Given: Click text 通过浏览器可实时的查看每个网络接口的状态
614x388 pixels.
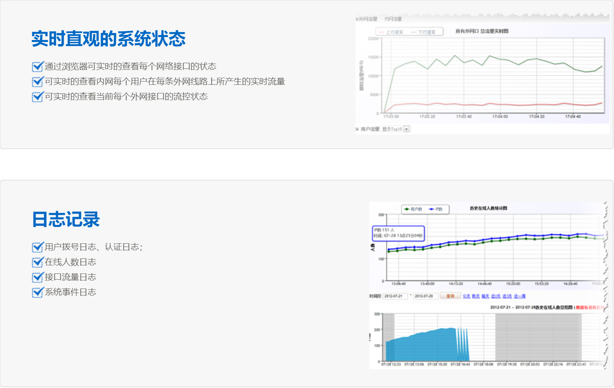Looking at the screenshot, I should (x=130, y=66).
